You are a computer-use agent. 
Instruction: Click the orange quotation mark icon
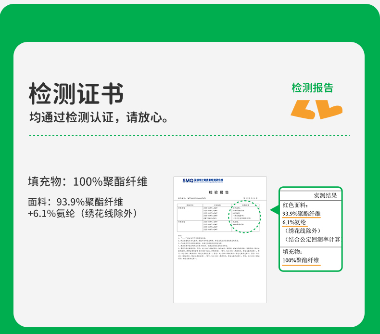point(316,109)
